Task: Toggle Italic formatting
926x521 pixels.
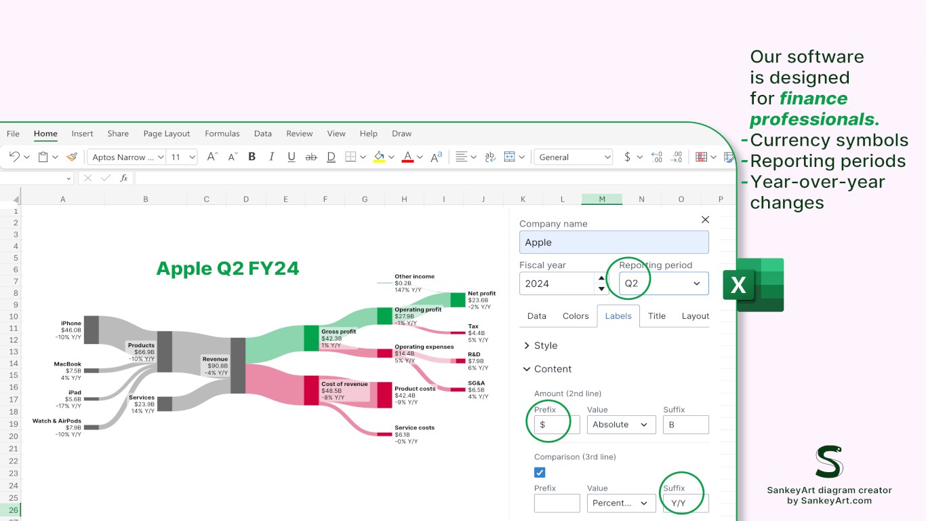Action: pyautogui.click(x=272, y=157)
